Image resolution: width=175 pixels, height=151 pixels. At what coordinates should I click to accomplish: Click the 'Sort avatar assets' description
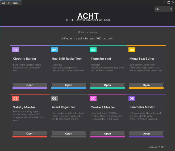[68, 116]
